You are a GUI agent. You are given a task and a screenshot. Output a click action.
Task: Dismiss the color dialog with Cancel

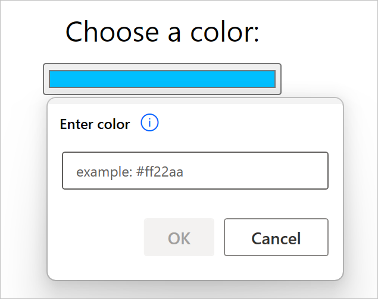point(276,238)
